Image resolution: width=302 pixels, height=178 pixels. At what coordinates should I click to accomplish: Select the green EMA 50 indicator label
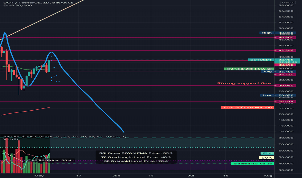pos(249,69)
